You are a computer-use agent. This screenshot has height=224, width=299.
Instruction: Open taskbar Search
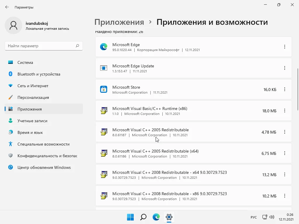143,217
